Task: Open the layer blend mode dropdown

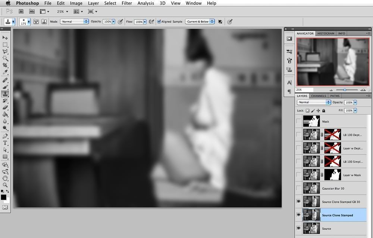Action: (314, 102)
